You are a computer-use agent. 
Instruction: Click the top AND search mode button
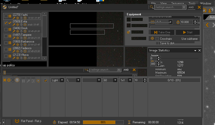pyautogui.click(x=191, y=7)
